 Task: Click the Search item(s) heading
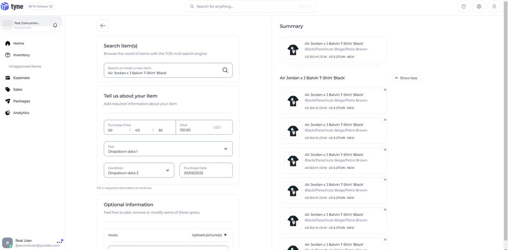(x=121, y=46)
